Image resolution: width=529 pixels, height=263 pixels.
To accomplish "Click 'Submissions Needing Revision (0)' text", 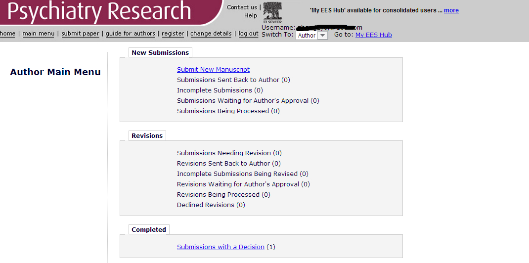I will click(x=229, y=153).
